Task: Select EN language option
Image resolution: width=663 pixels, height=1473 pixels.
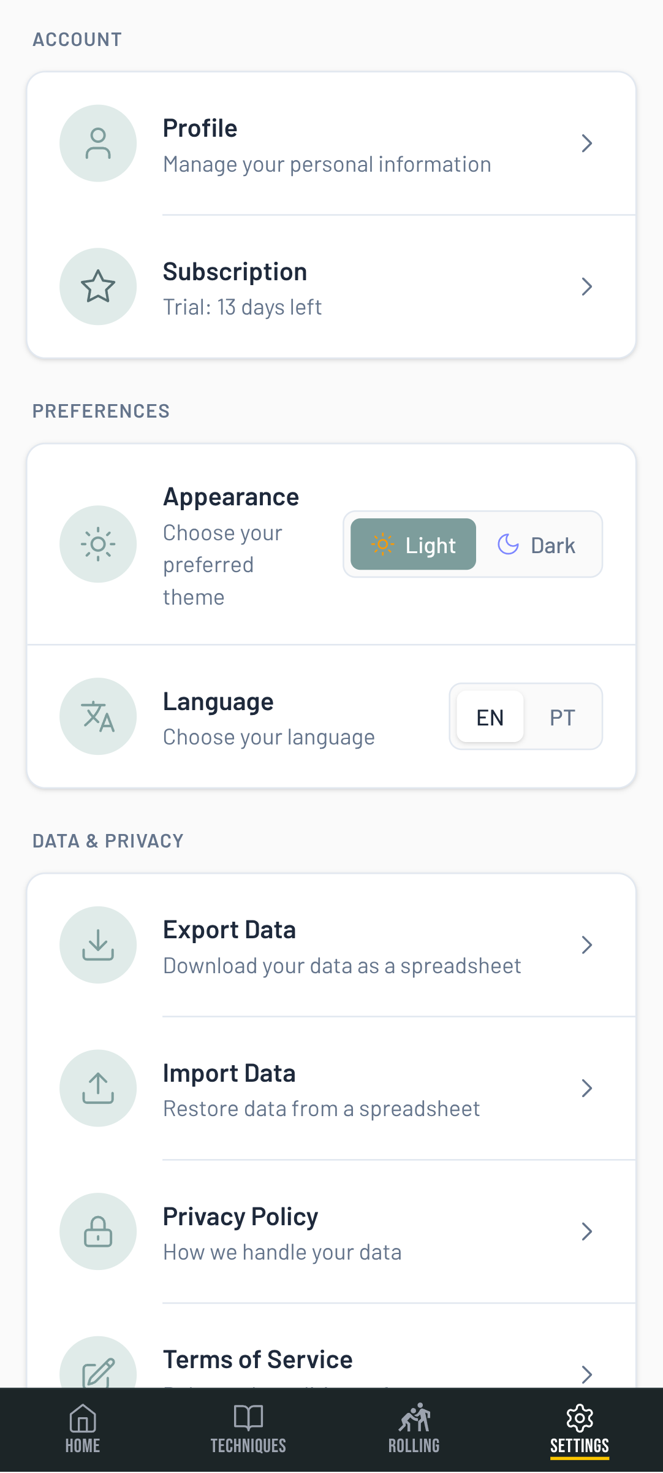Action: point(490,717)
